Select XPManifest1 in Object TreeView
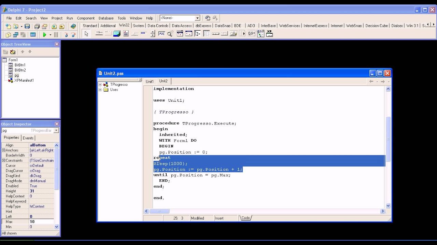The image size is (437, 245). [24, 80]
